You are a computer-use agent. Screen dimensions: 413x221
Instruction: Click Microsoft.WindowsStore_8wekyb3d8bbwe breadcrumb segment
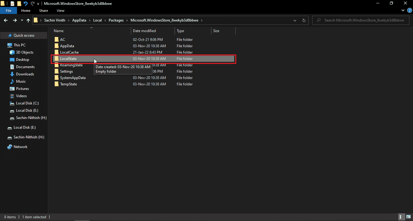164,20
